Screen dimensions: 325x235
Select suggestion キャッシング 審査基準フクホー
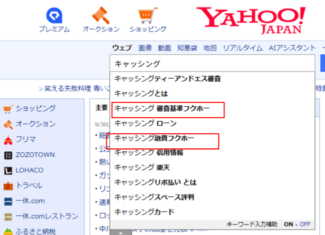point(162,108)
